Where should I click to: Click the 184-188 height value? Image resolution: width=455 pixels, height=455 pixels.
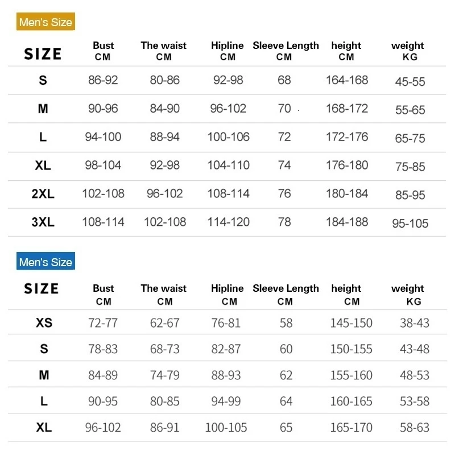tap(347, 222)
